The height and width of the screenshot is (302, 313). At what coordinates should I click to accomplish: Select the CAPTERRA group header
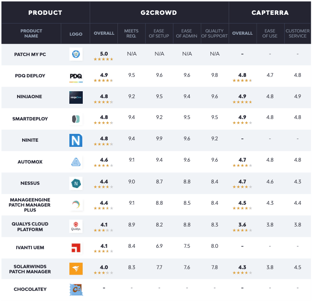click(270, 13)
